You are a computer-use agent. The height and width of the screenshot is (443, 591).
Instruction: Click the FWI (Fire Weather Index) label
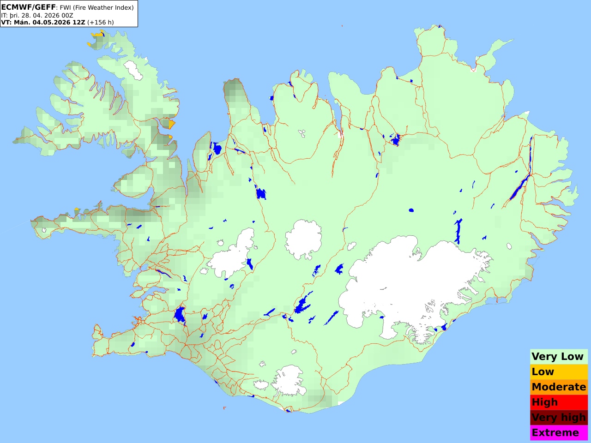point(97,7)
